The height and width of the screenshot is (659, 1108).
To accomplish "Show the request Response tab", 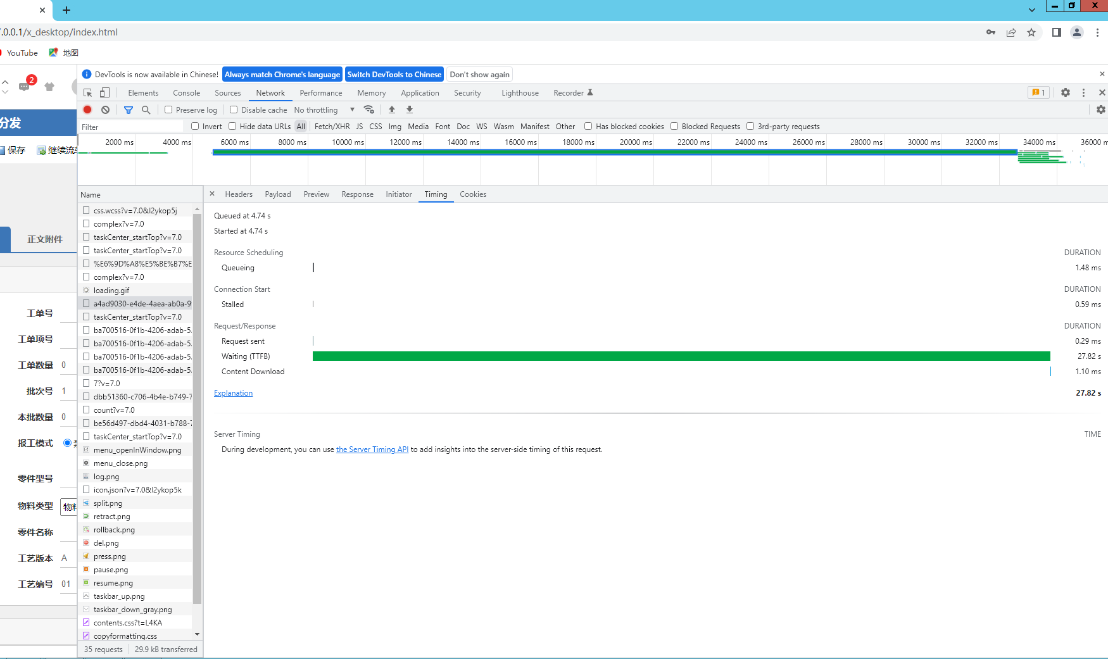I will tap(358, 194).
